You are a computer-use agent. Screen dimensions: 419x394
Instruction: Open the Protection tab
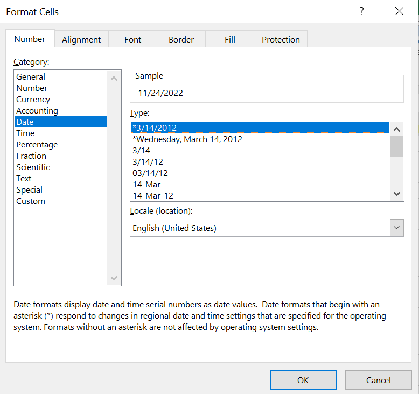coord(281,39)
